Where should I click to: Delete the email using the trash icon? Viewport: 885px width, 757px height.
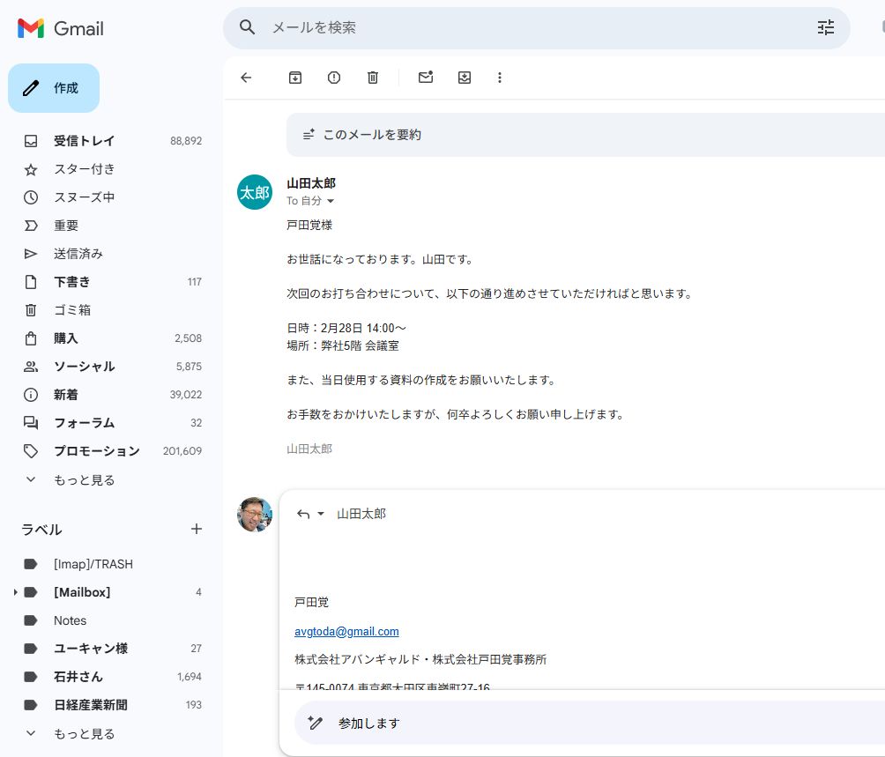tap(372, 78)
